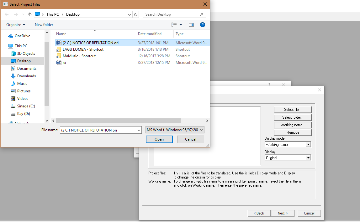Open Display dropdown showing Original

[x=288, y=158]
